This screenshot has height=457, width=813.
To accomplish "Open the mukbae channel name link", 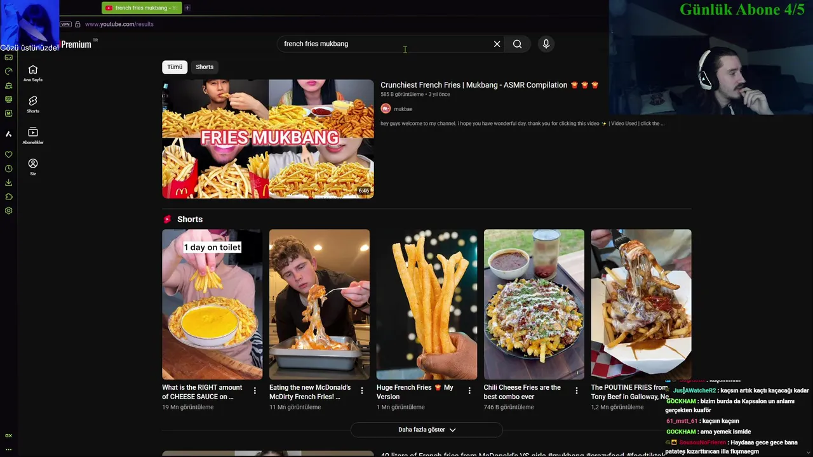I will (403, 109).
